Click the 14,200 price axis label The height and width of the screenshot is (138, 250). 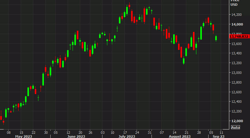pos(237,15)
